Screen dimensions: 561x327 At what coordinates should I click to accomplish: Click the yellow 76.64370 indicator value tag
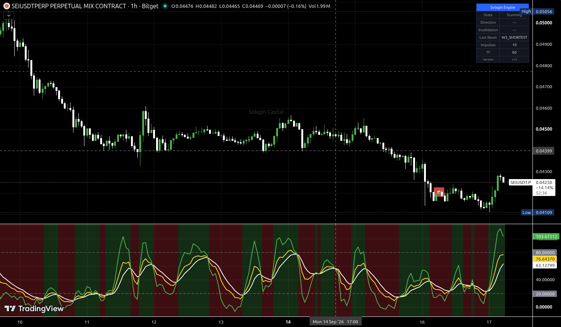545,259
